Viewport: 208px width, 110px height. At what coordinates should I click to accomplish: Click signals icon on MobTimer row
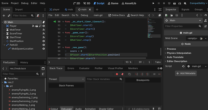44,30
